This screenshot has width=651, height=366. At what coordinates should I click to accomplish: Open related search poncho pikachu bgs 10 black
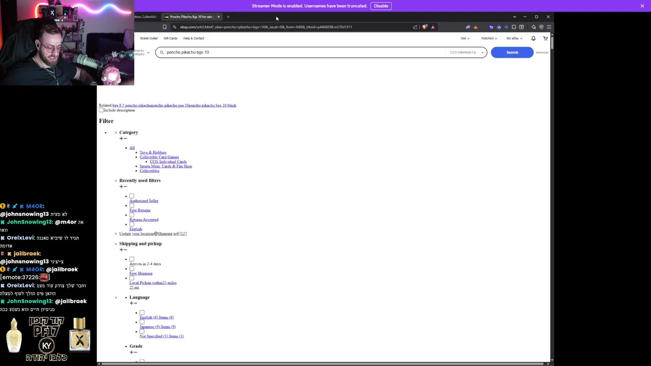(x=213, y=105)
